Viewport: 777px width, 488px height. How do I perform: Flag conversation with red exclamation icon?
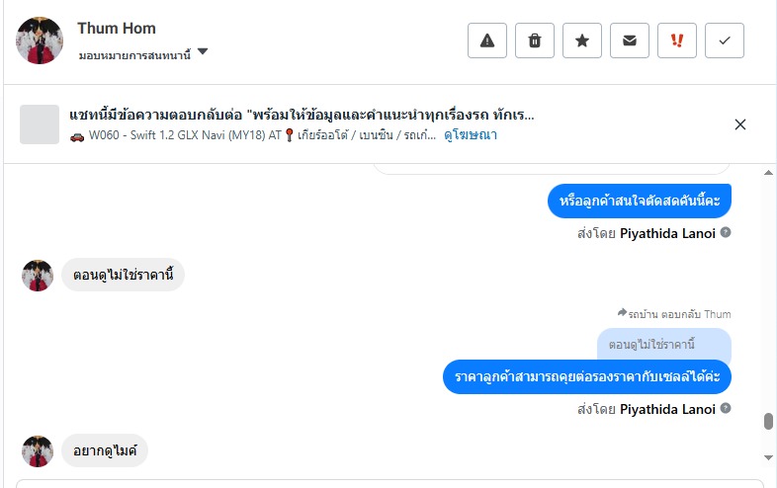[x=677, y=41]
